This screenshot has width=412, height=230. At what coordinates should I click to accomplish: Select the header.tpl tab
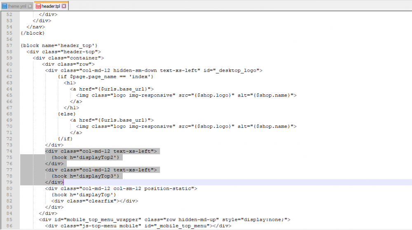point(51,6)
